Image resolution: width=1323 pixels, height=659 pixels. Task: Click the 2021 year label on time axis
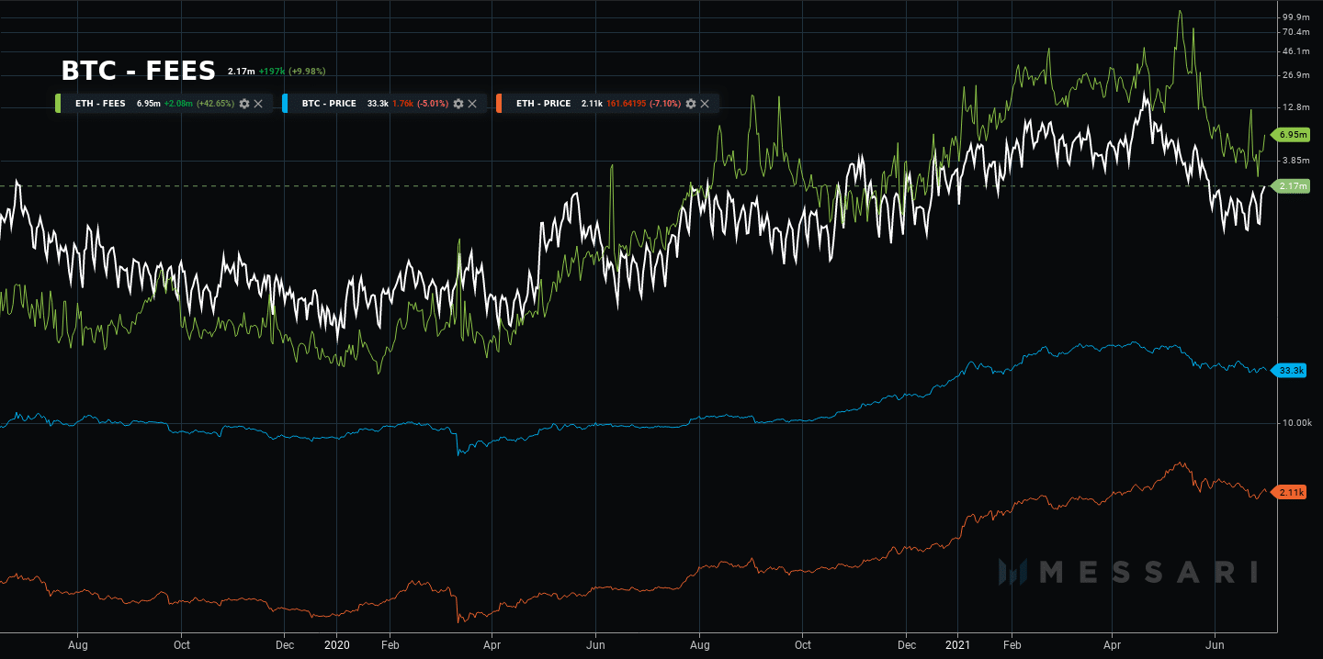958,645
